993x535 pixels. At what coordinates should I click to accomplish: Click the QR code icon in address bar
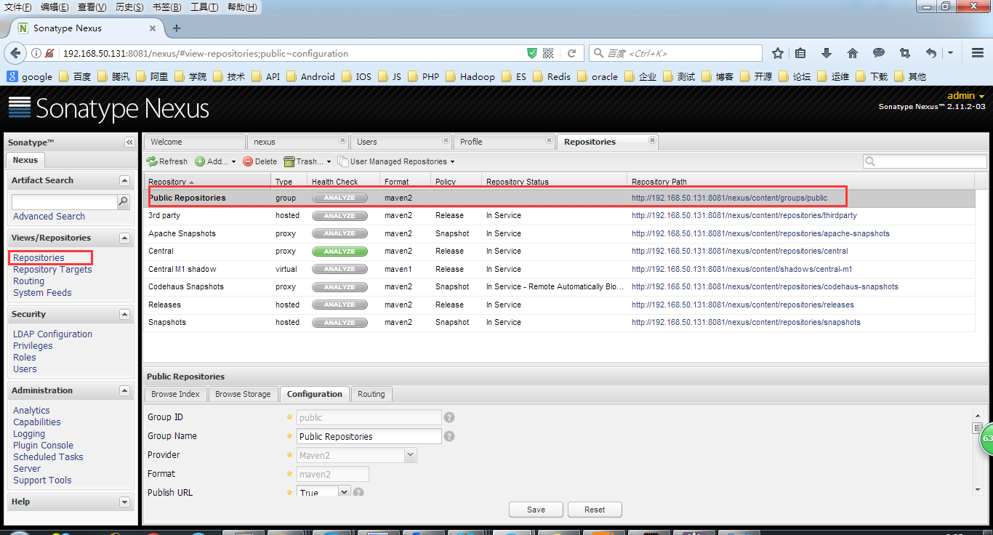coord(548,53)
